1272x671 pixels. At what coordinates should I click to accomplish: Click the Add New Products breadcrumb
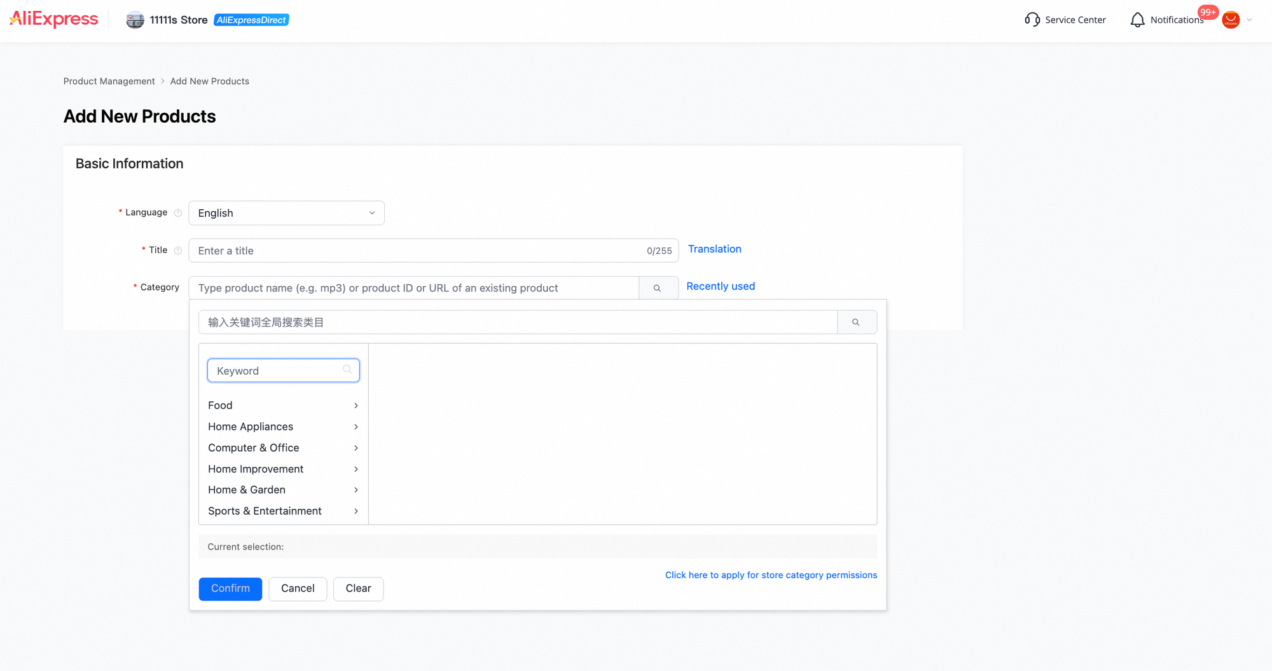pyautogui.click(x=210, y=81)
